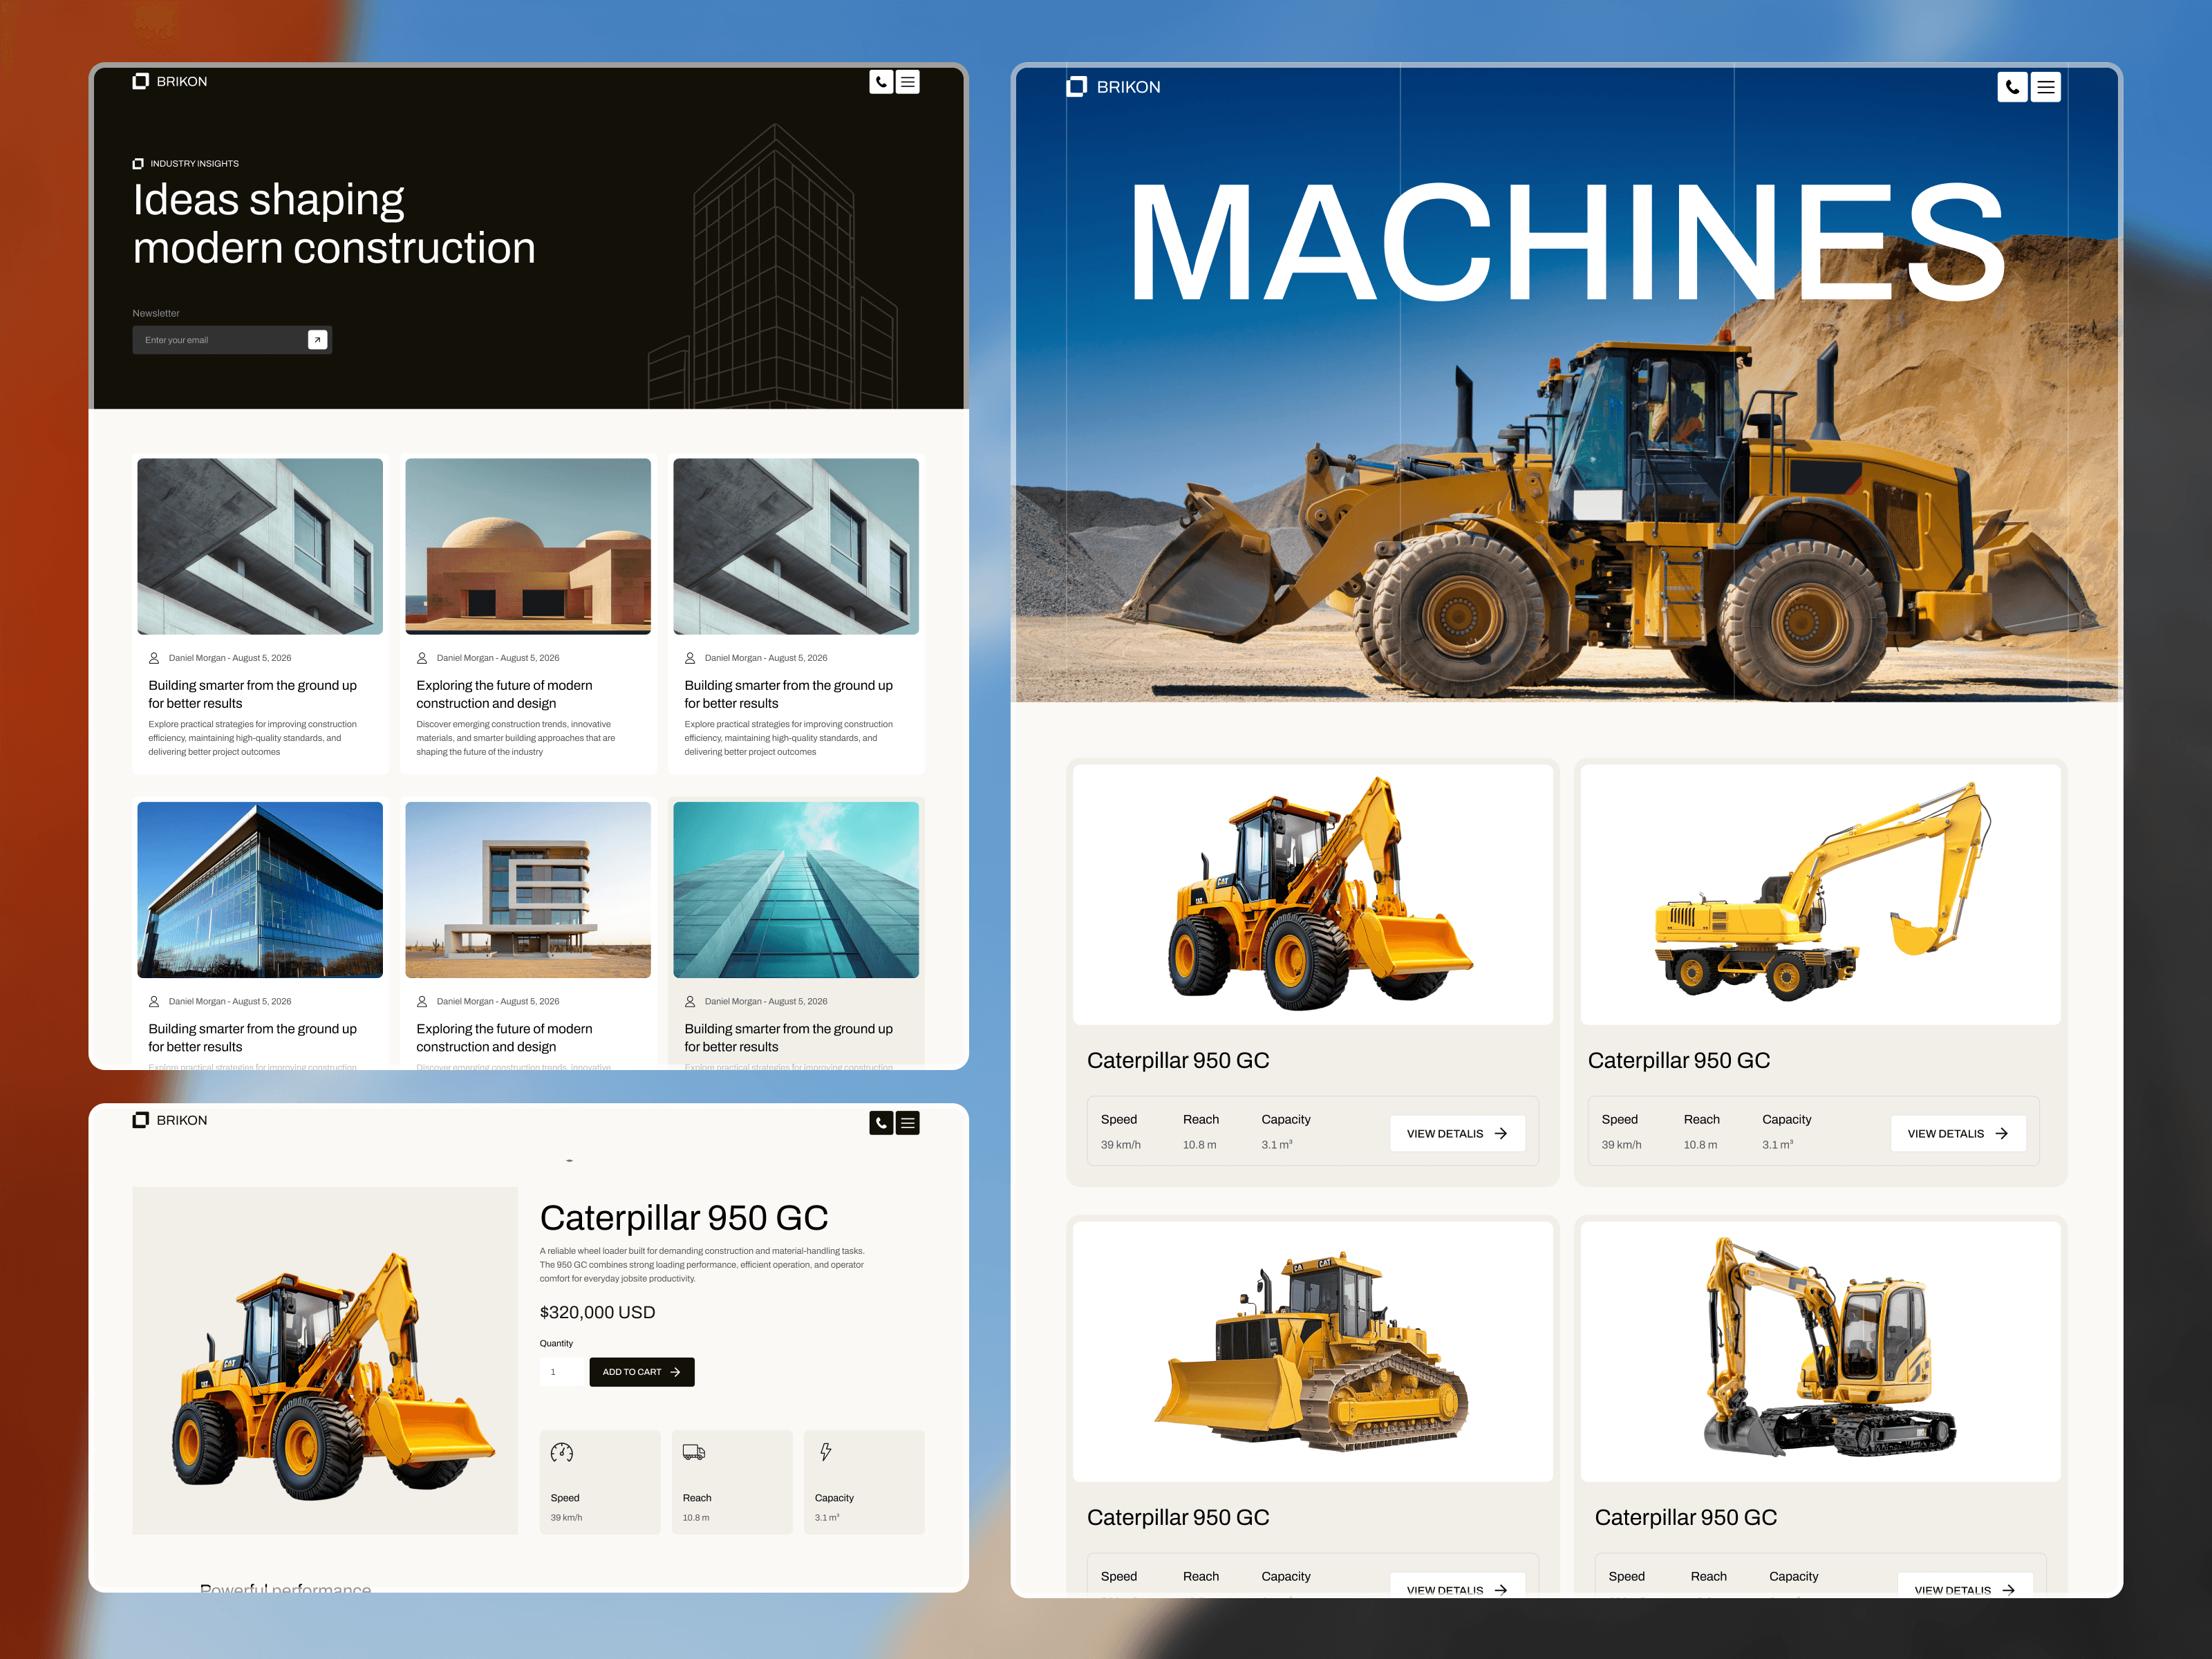Click the BRIKON logo on the Machines page
Viewport: 2212px width, 1659px height.
[1114, 87]
